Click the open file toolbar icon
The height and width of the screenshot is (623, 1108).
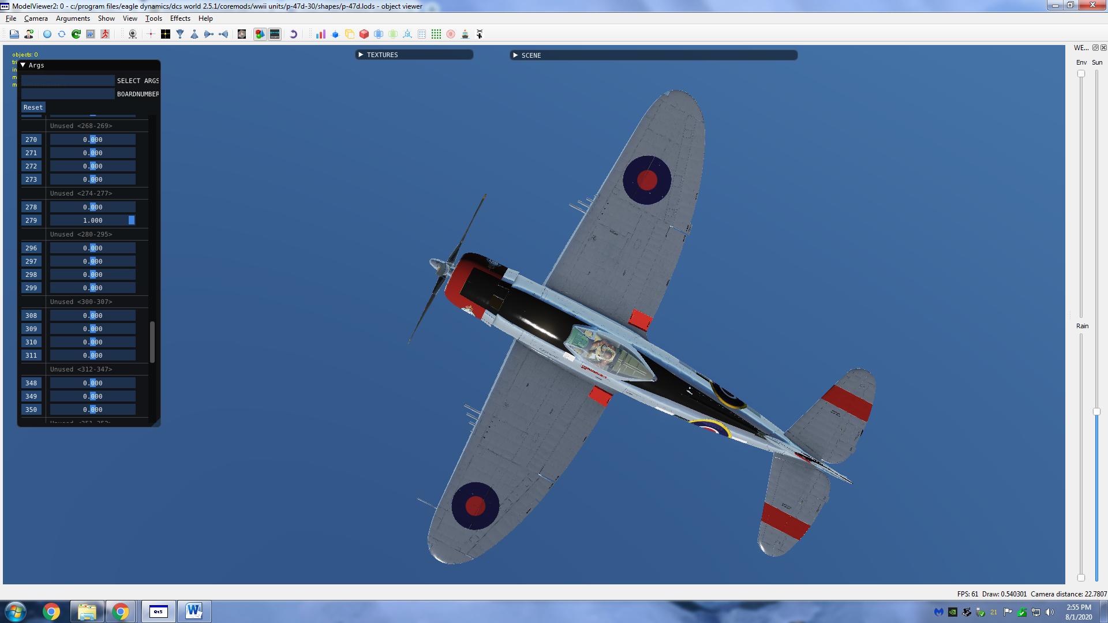coord(14,34)
